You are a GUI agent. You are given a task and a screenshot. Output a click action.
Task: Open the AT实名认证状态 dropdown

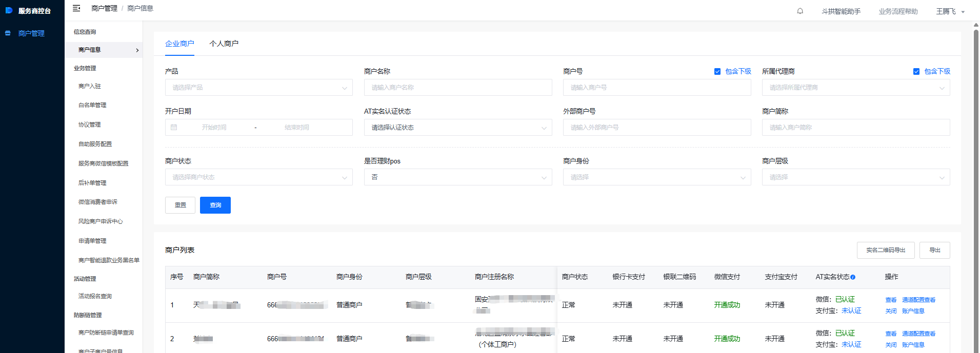(x=458, y=128)
